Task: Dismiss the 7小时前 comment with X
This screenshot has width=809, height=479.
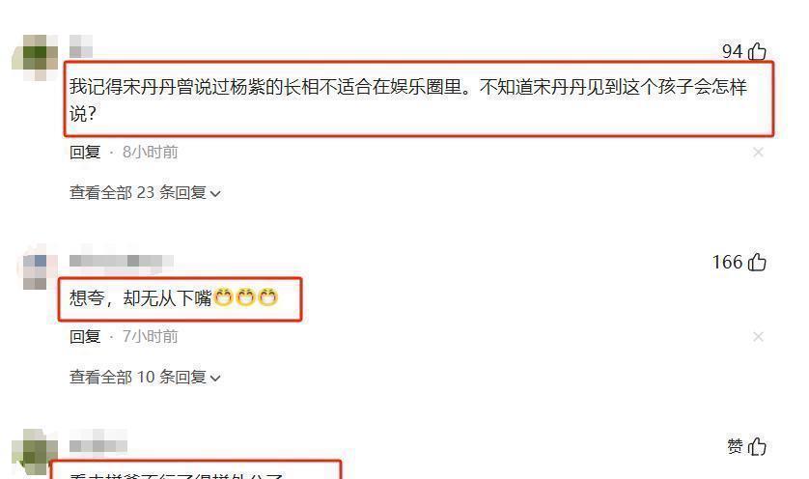Action: 758,336
